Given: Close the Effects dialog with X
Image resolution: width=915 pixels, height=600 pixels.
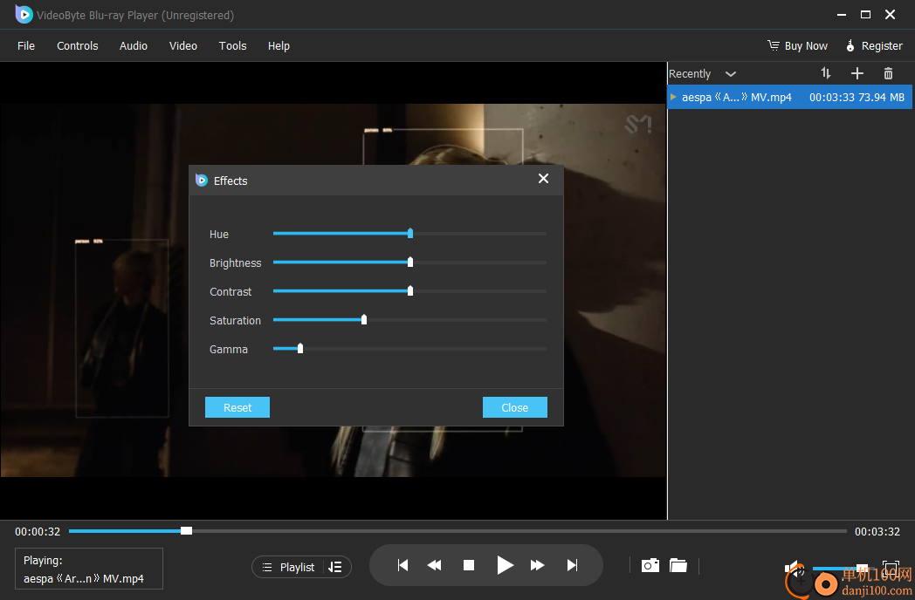Looking at the screenshot, I should click(x=543, y=179).
